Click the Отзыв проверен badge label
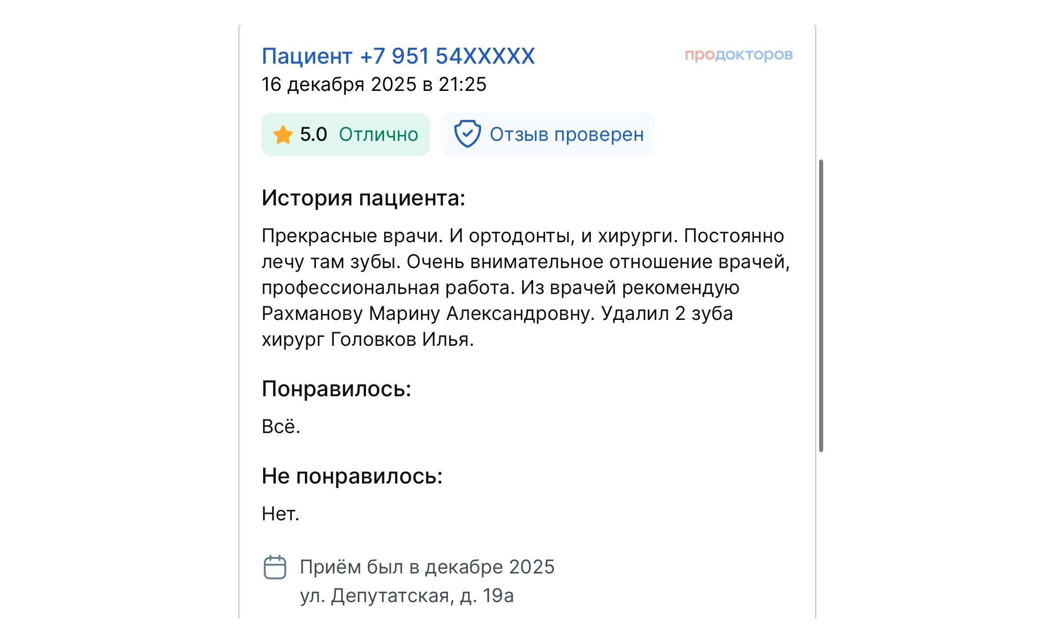The image size is (1055, 643). [x=566, y=135]
